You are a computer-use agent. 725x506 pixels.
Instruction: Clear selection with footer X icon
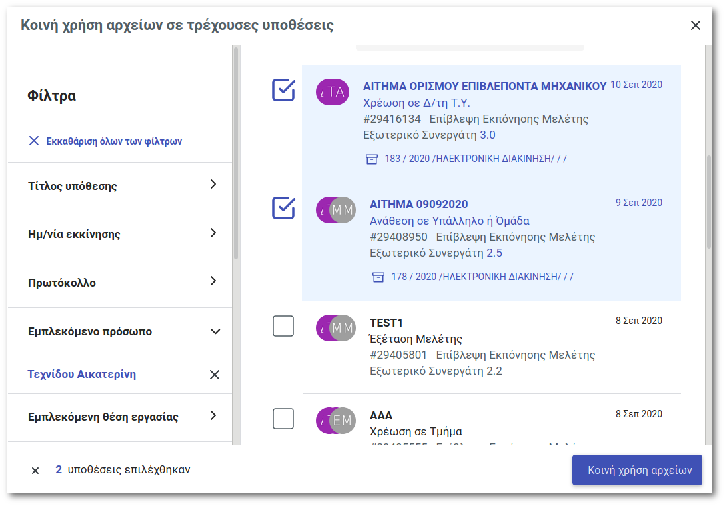pyautogui.click(x=35, y=471)
